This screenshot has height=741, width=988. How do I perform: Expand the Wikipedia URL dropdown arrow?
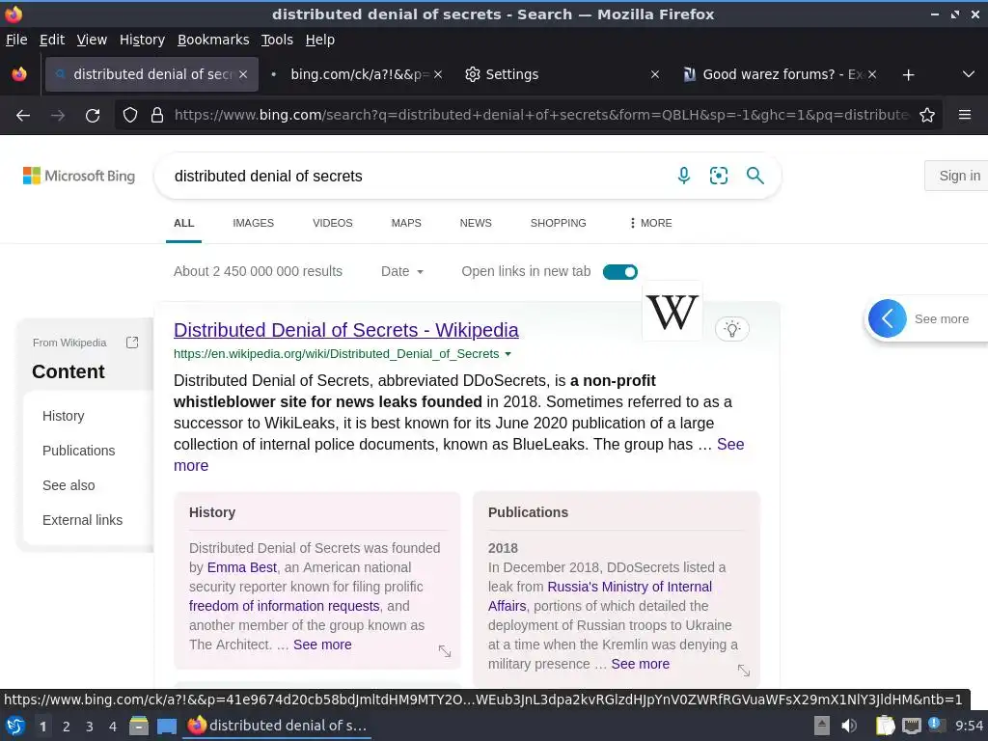coord(508,354)
